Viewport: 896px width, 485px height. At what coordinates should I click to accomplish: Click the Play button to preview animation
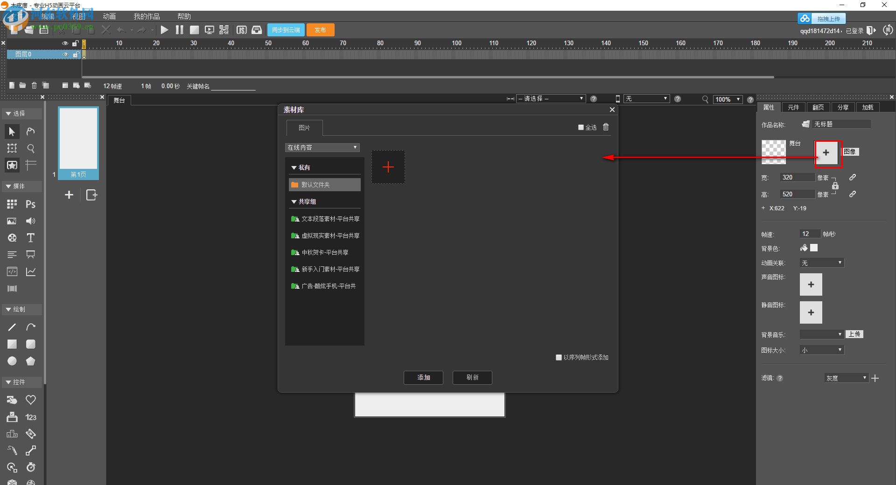164,29
